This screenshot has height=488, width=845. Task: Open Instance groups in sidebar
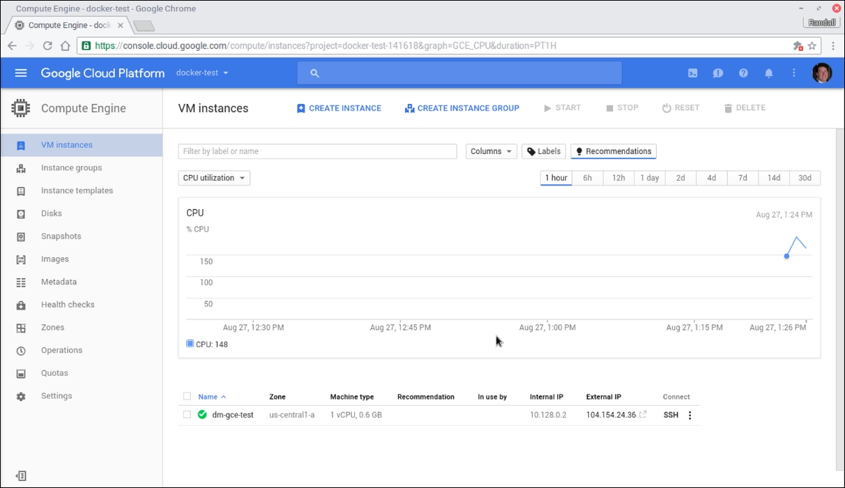coord(81,168)
